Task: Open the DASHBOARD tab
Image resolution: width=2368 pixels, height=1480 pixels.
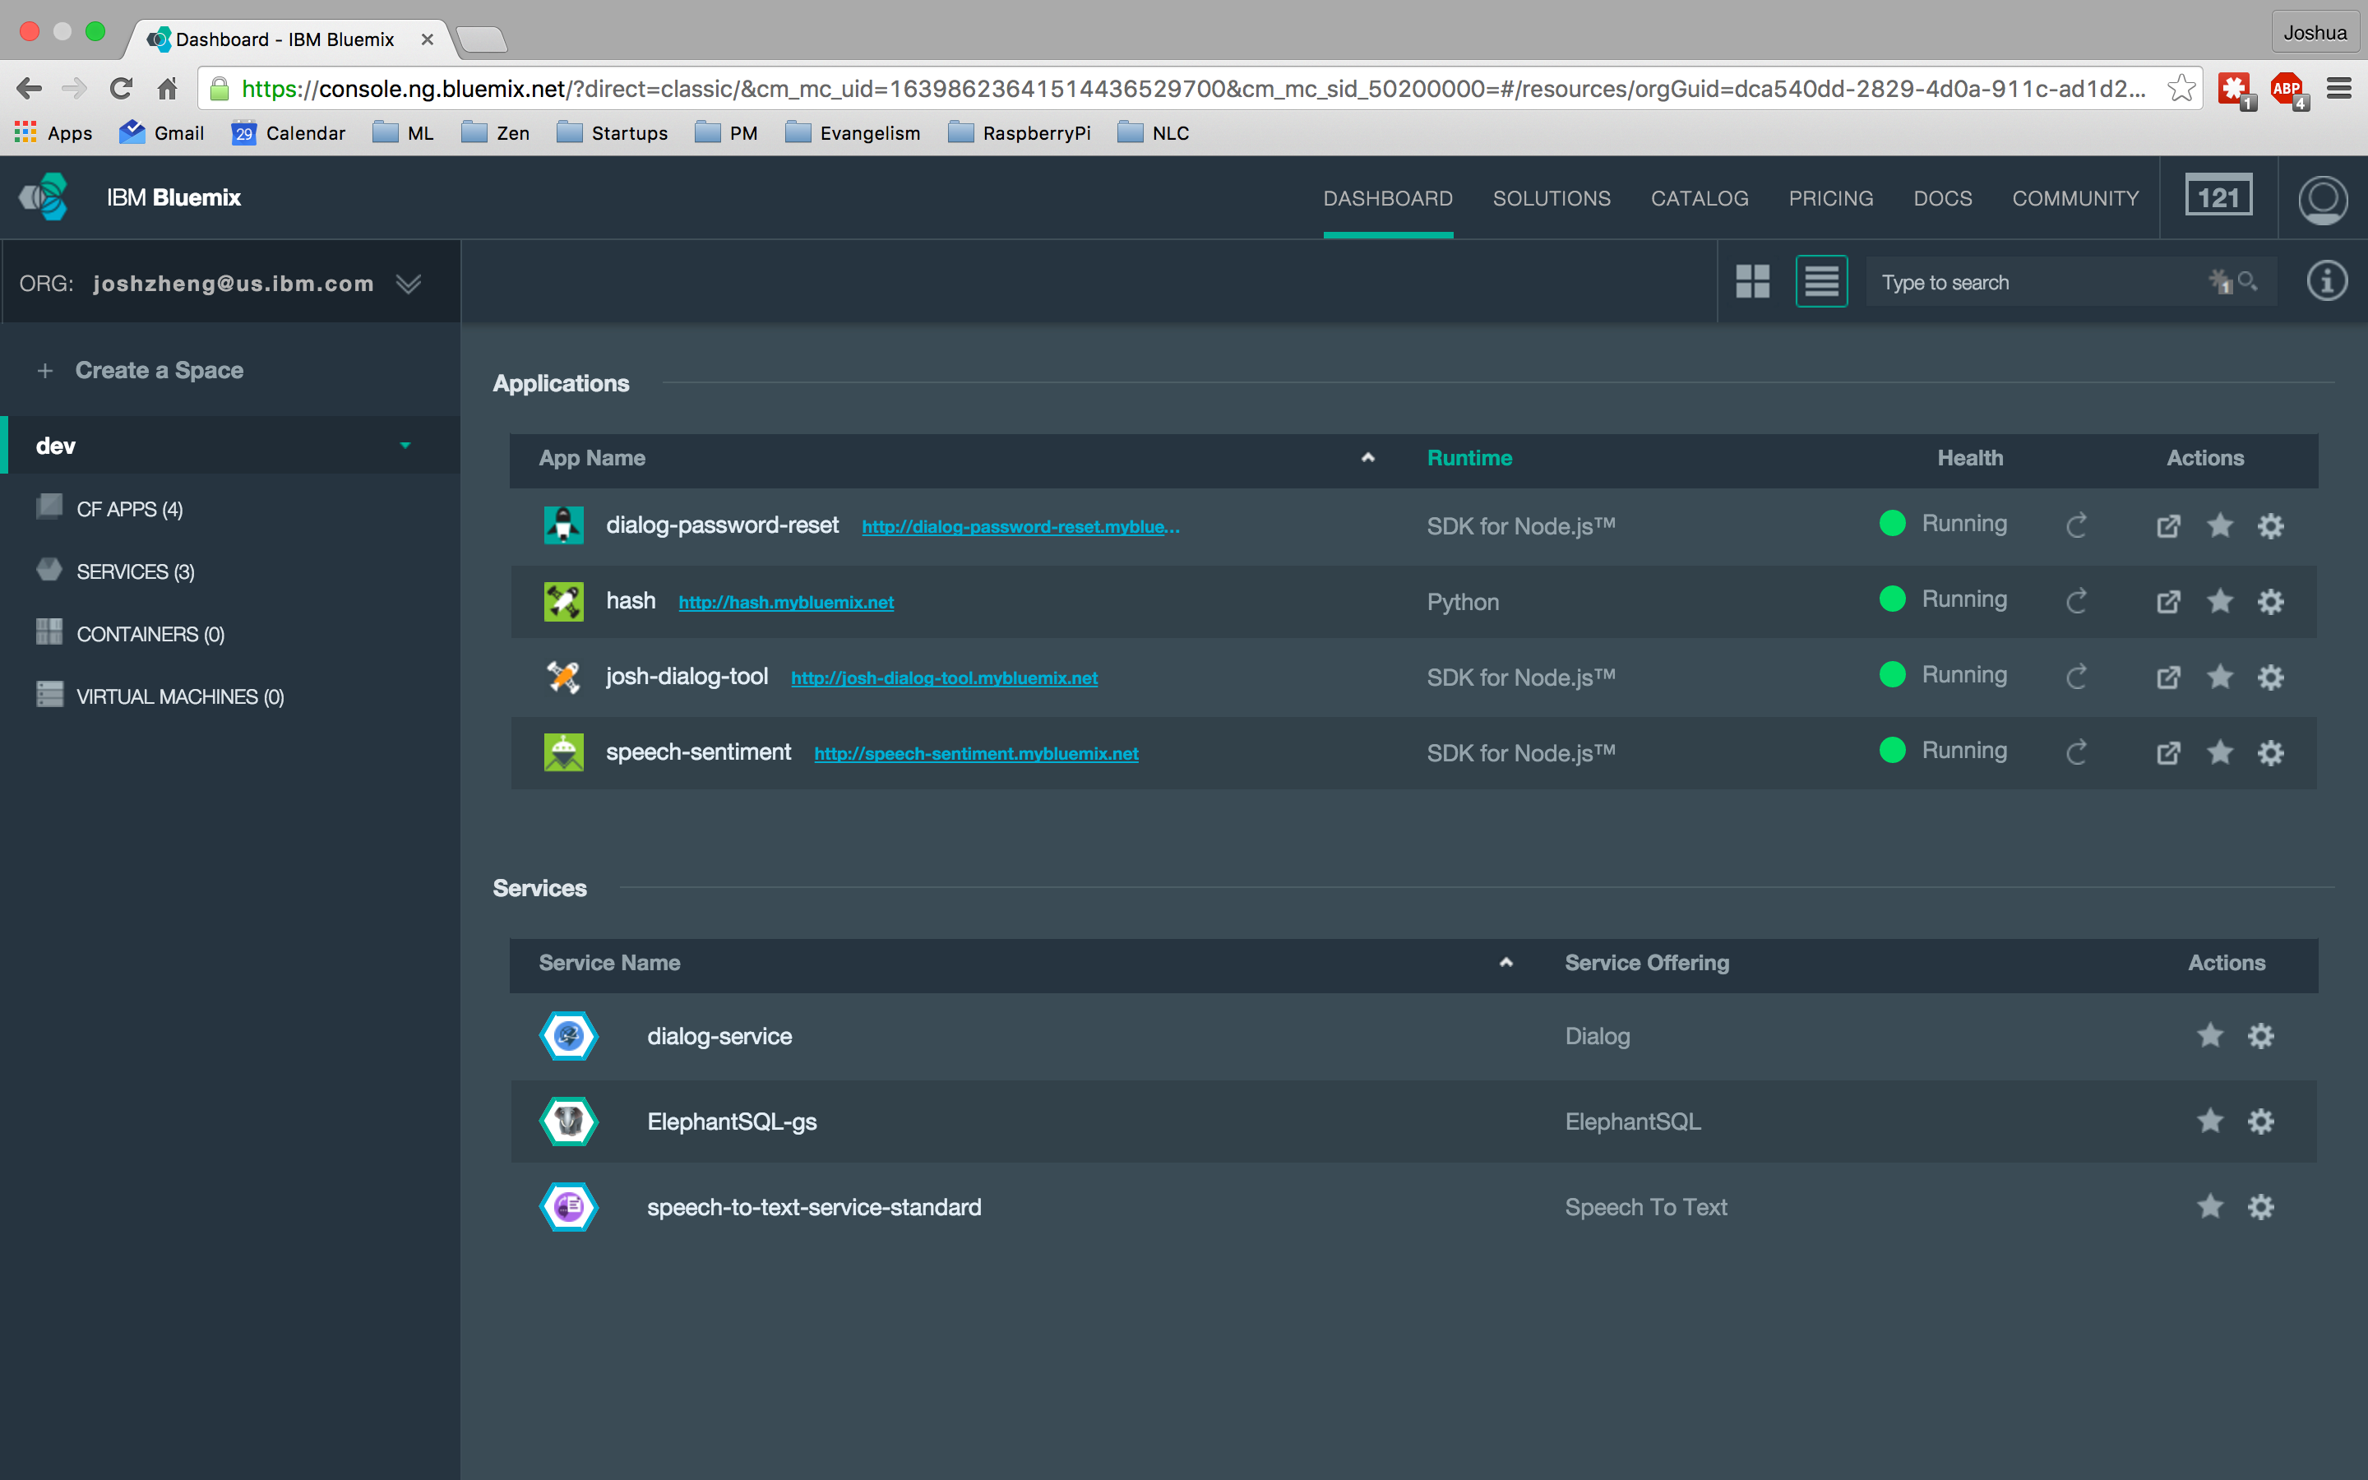Action: pos(1388,199)
